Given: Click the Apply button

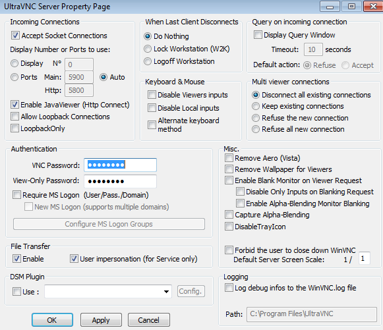Looking at the screenshot, I should pos(101,320).
